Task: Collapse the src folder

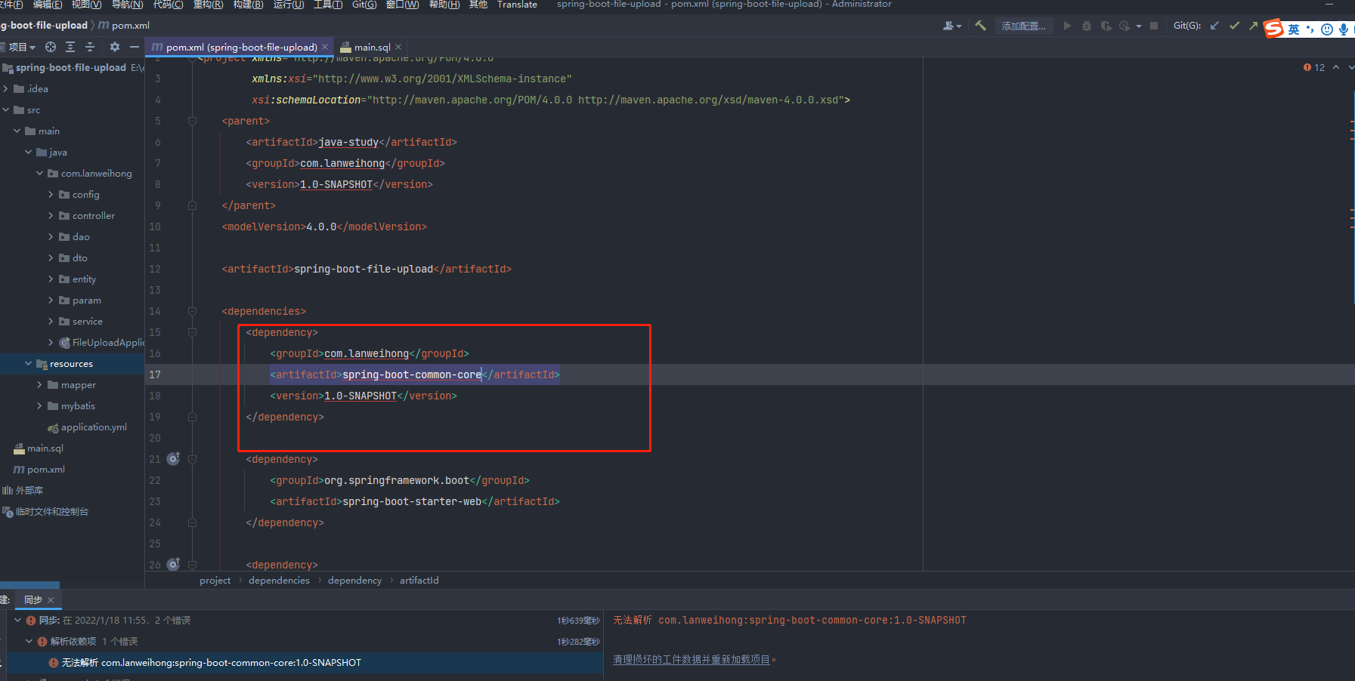Action: pos(6,109)
